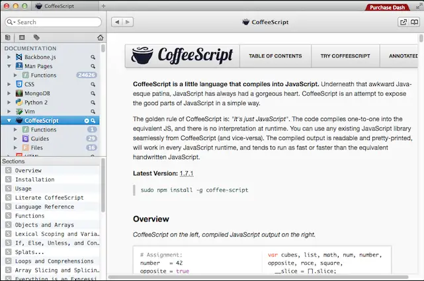Add a new tab with plus button
The image size is (424, 281).
pyautogui.click(x=103, y=6)
